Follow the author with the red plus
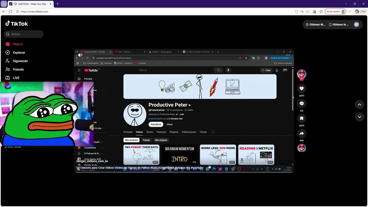The image size is (368, 207). pyautogui.click(x=302, y=79)
